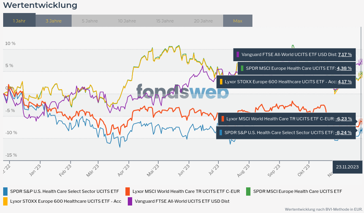364x213 pixels.
Task: Choose the 5 Jahre period tab
Action: coord(90,21)
